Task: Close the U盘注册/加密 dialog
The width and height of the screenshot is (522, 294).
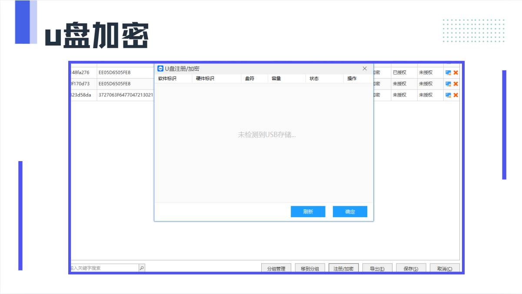Action: (365, 69)
